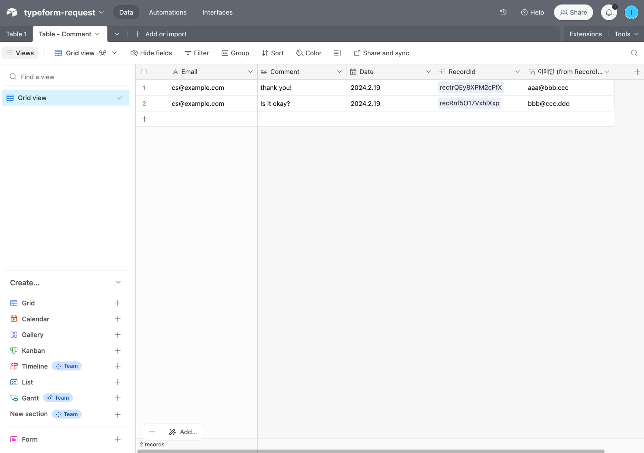Open notifications bell icon
The height and width of the screenshot is (453, 644).
click(x=609, y=13)
